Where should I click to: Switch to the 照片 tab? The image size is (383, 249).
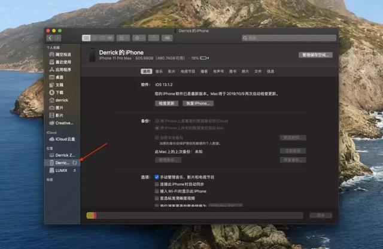coord(245,71)
